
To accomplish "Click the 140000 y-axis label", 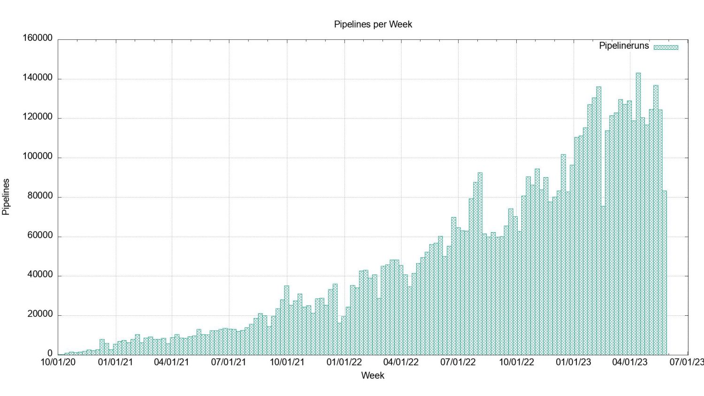I will point(38,77).
